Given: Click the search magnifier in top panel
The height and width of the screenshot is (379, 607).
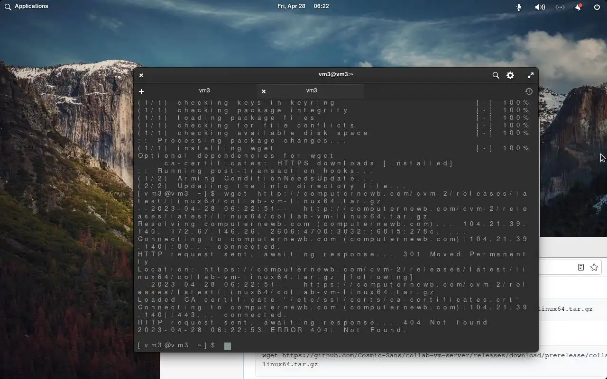Looking at the screenshot, I should pos(8,7).
